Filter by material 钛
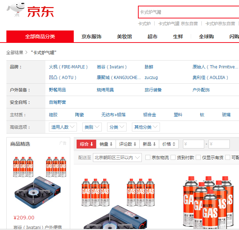Viewport: 239px width, 230px height. tap(202, 115)
